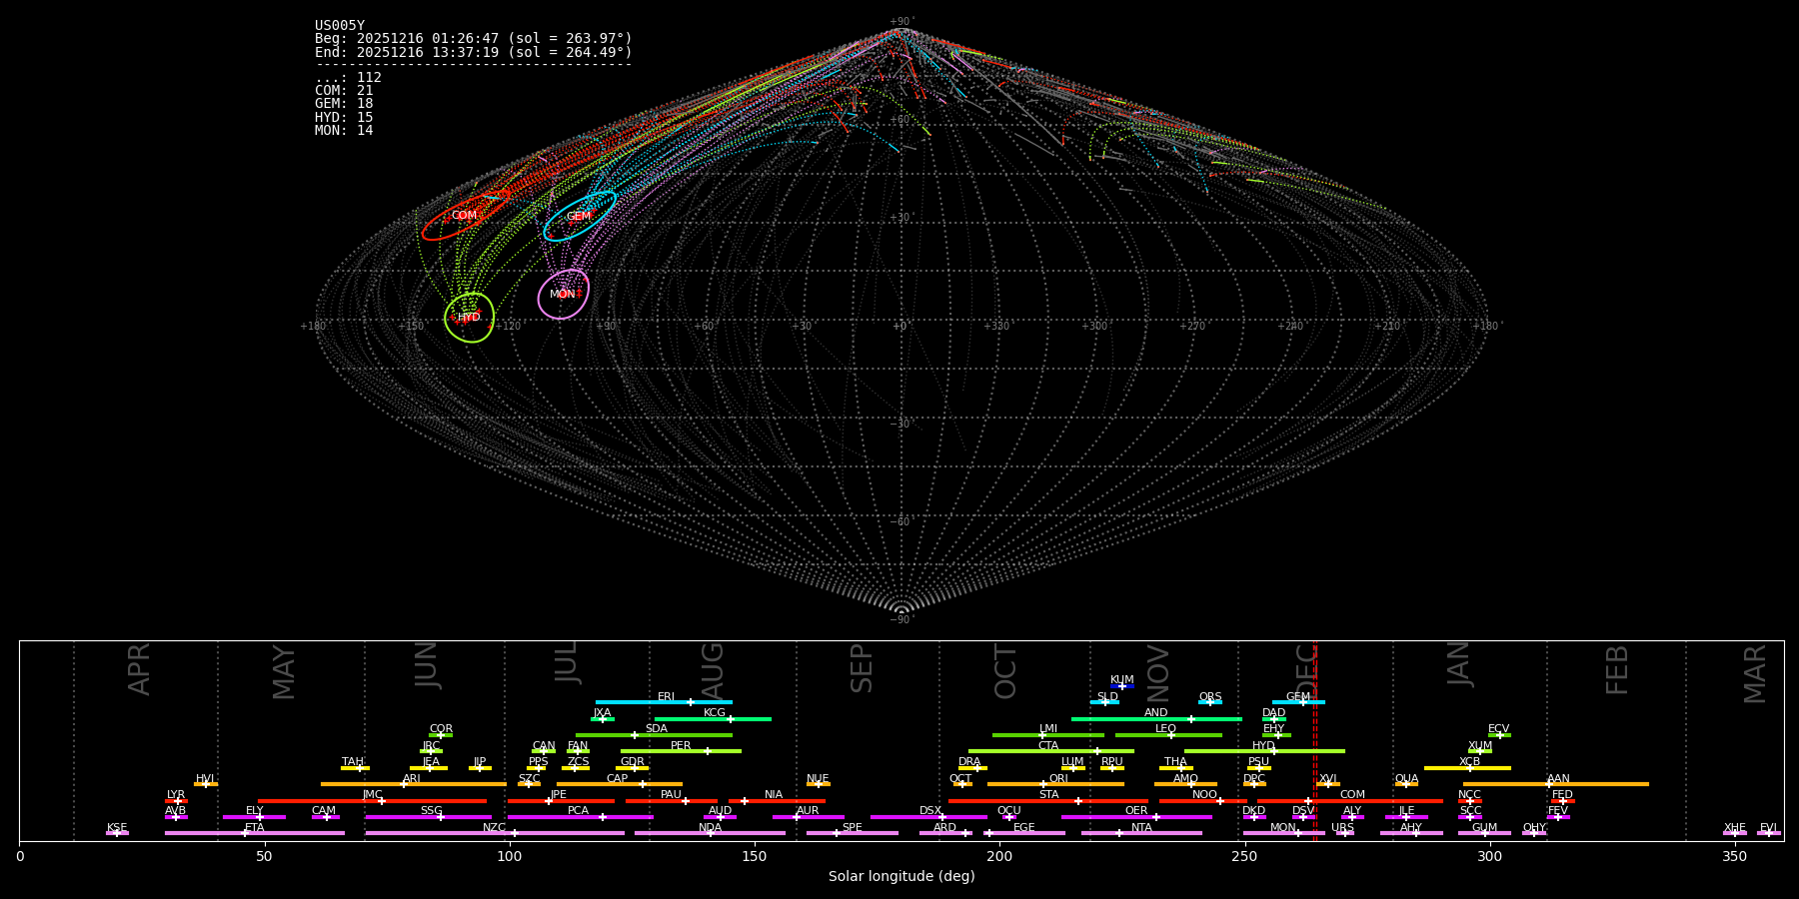Viewport: 1799px width, 899px height.
Task: Select the ORI shower bar
Action: [x=1055, y=784]
